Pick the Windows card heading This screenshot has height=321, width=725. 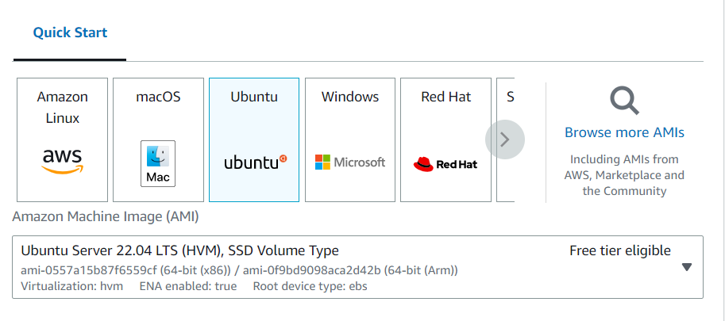[x=350, y=97]
